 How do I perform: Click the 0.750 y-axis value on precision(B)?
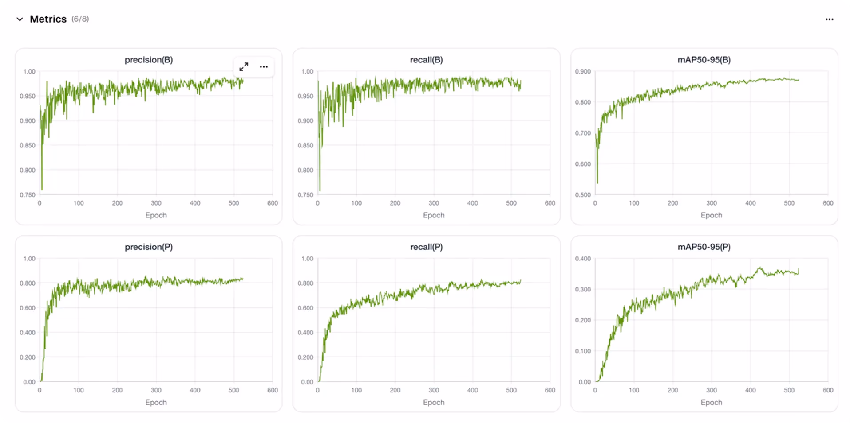(x=28, y=195)
